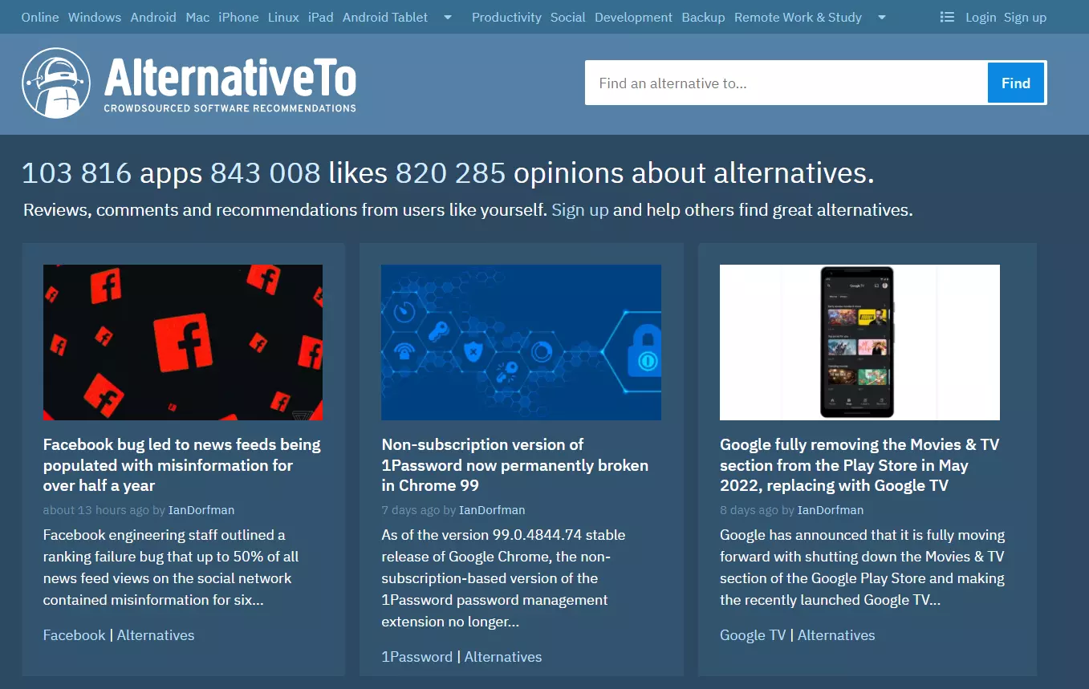This screenshot has width=1089, height=689.
Task: Open the Google TV app page link
Action: click(752, 634)
